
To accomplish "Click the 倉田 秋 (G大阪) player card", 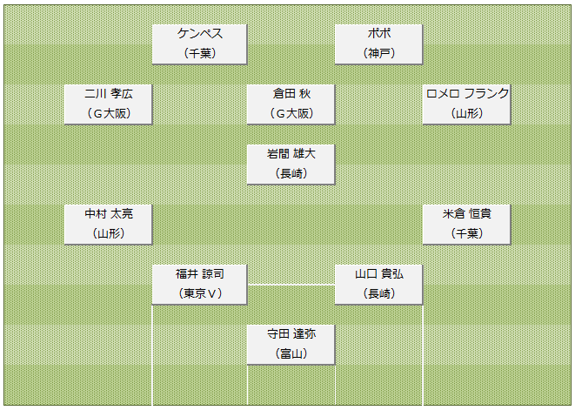I will point(291,104).
